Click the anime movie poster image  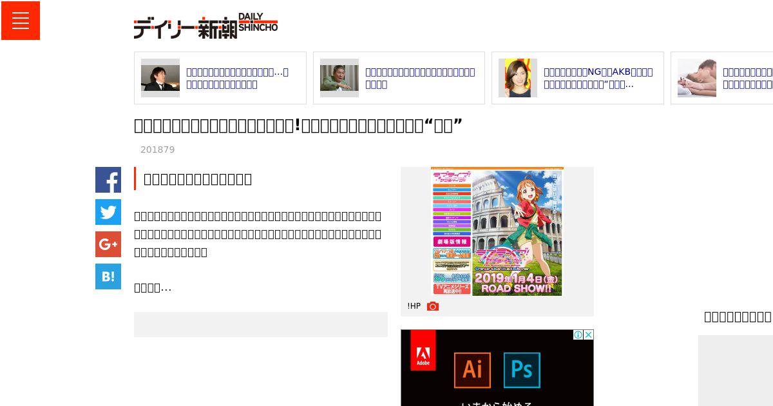click(x=497, y=231)
